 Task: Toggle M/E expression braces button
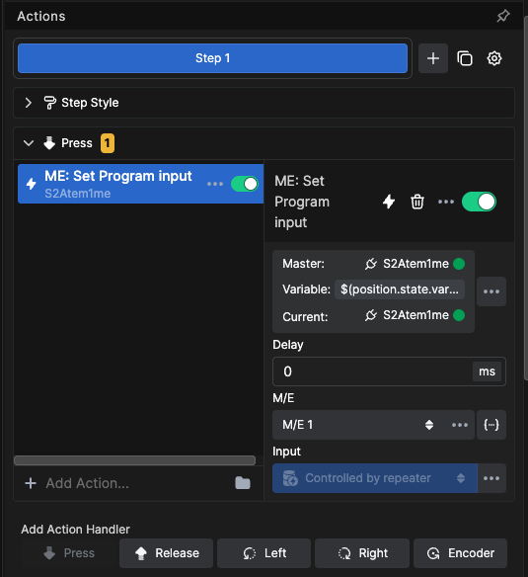(491, 425)
